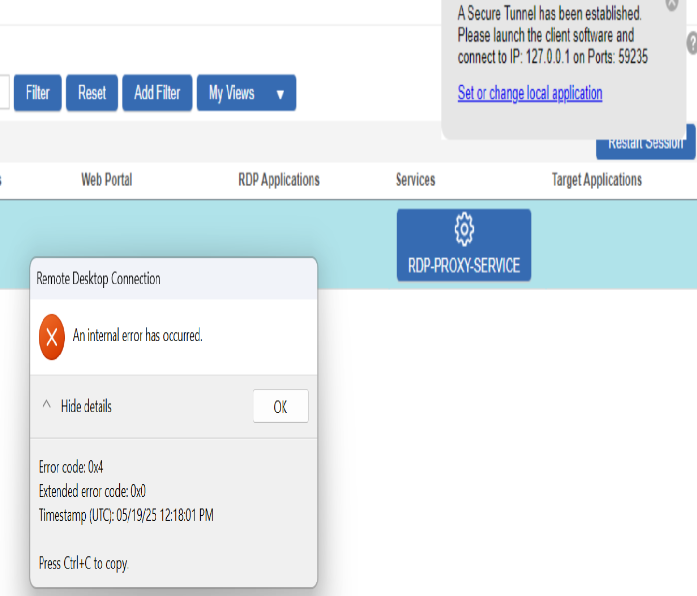Click the 'Press Ctrl+C to copy.' text
The width and height of the screenshot is (697, 596).
(x=84, y=564)
